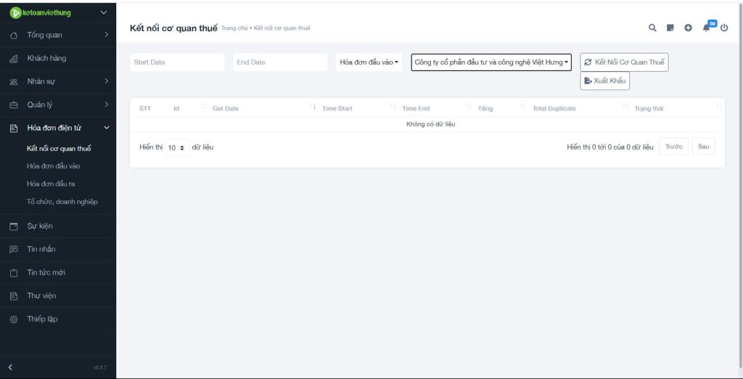Click the Kết Nối Cơ Quan Thuế button
The width and height of the screenshot is (743, 379).
[x=624, y=62]
